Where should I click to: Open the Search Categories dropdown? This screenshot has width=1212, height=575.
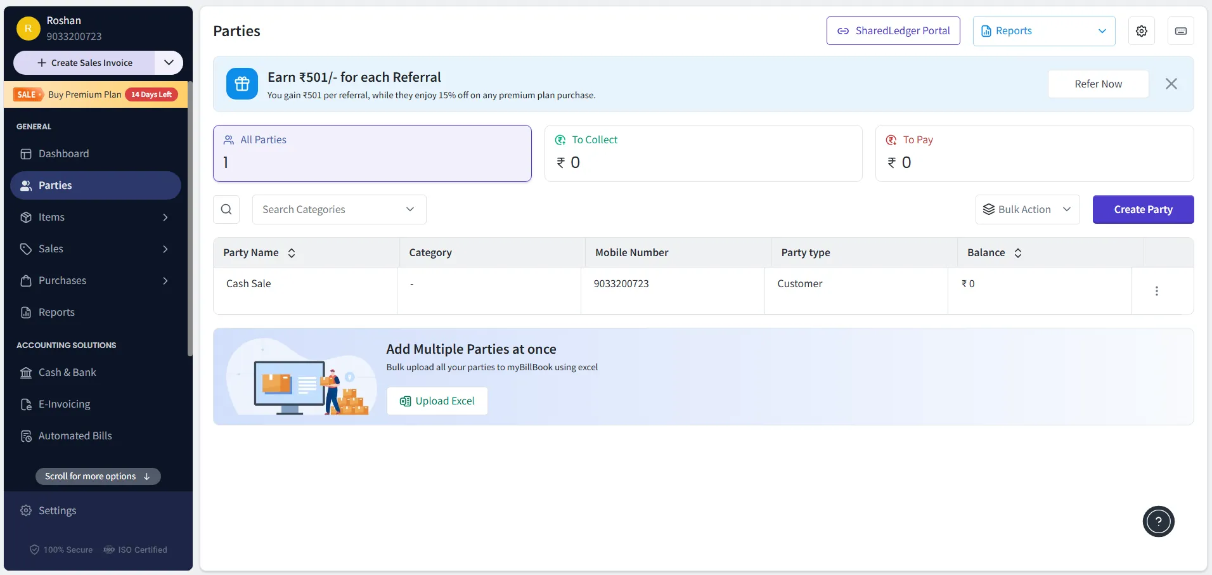click(x=339, y=209)
